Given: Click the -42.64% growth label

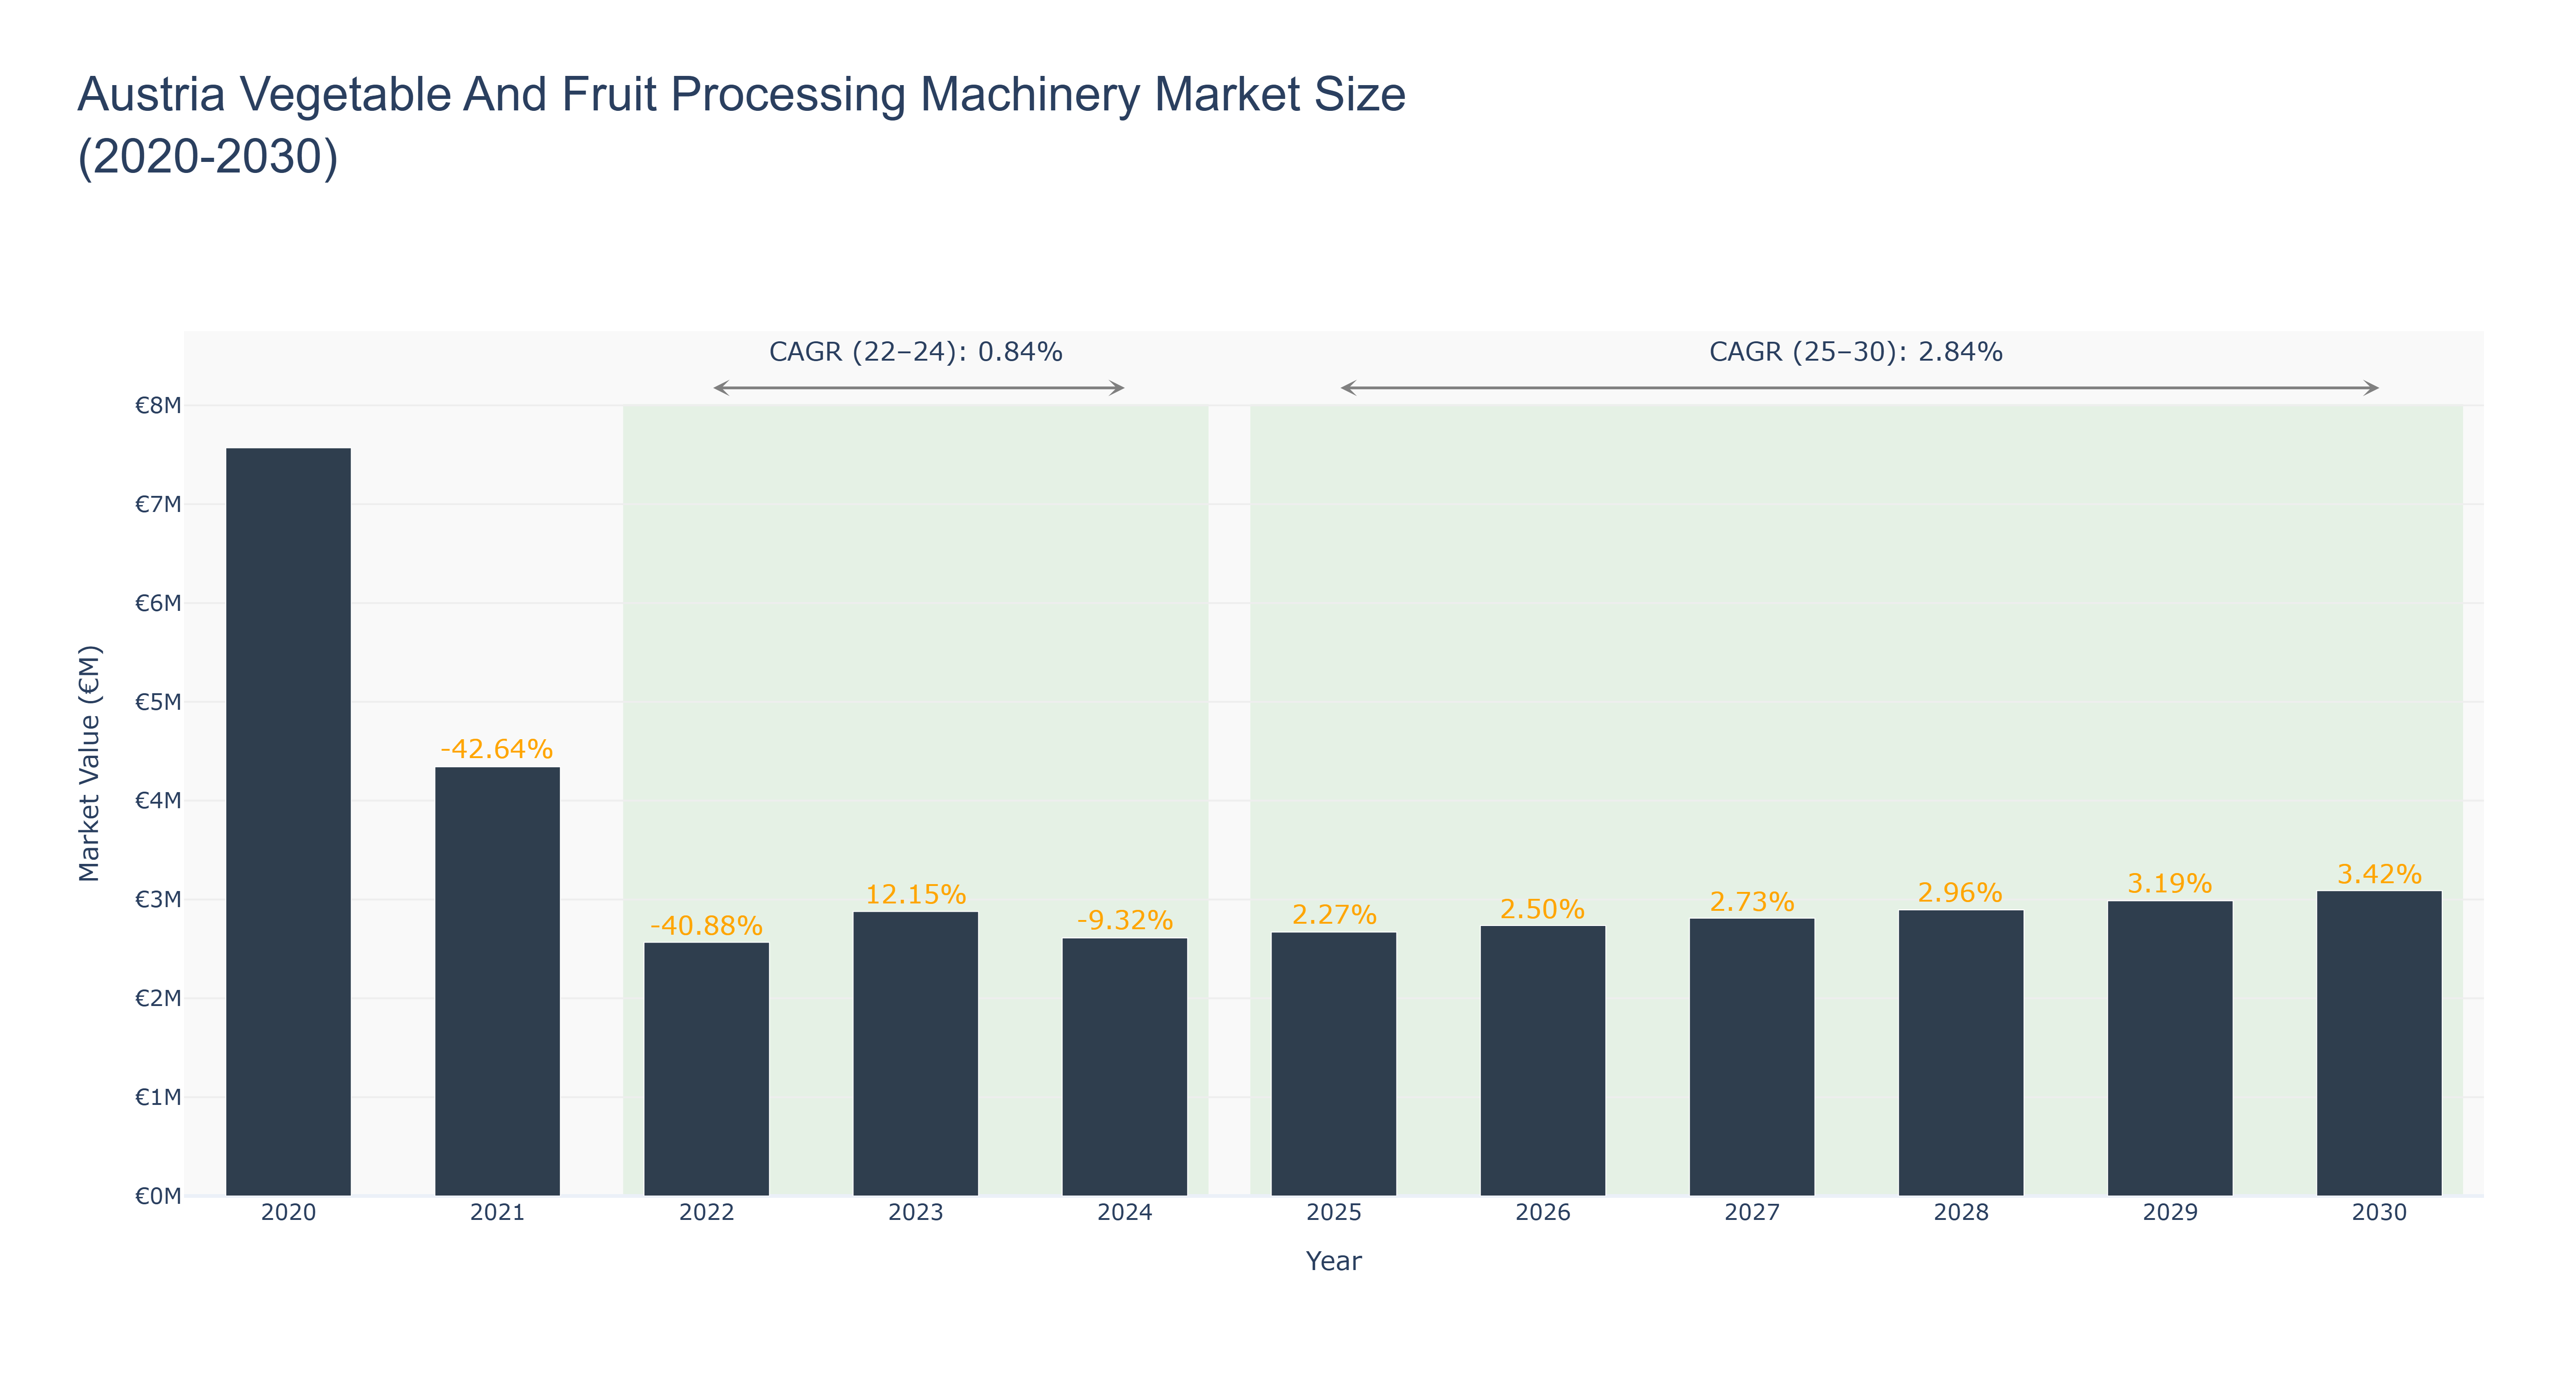Looking at the screenshot, I should (497, 749).
